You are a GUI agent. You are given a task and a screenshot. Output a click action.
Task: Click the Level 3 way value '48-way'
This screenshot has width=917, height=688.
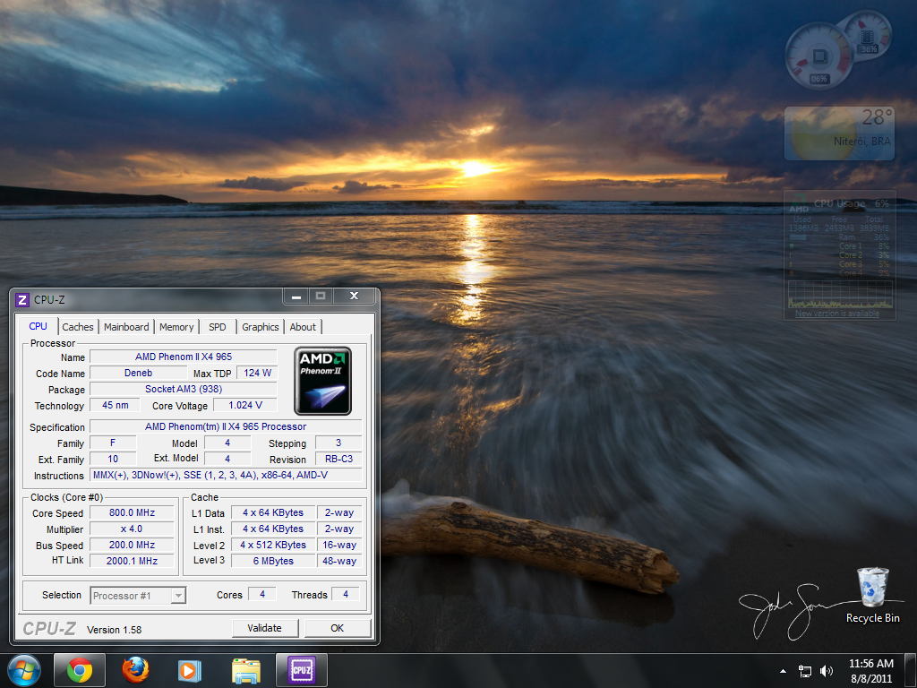pyautogui.click(x=339, y=561)
